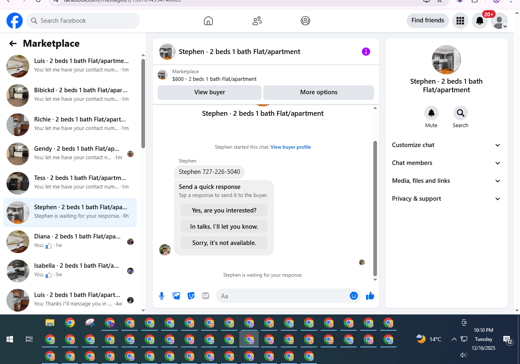
Task: Send a thumbs-up like
Action: (x=370, y=296)
